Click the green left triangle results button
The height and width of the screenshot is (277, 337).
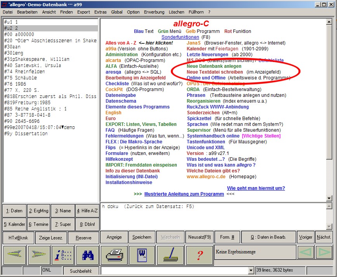coord(305,252)
